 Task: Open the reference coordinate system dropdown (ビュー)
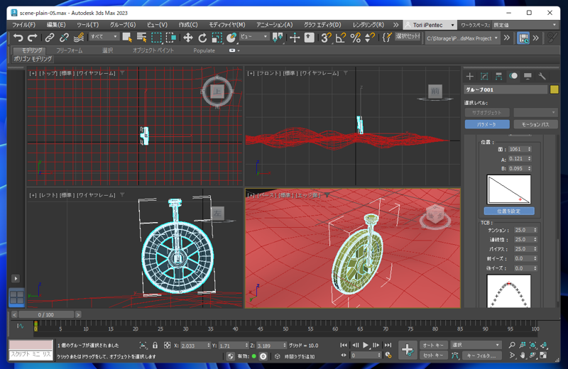point(254,37)
